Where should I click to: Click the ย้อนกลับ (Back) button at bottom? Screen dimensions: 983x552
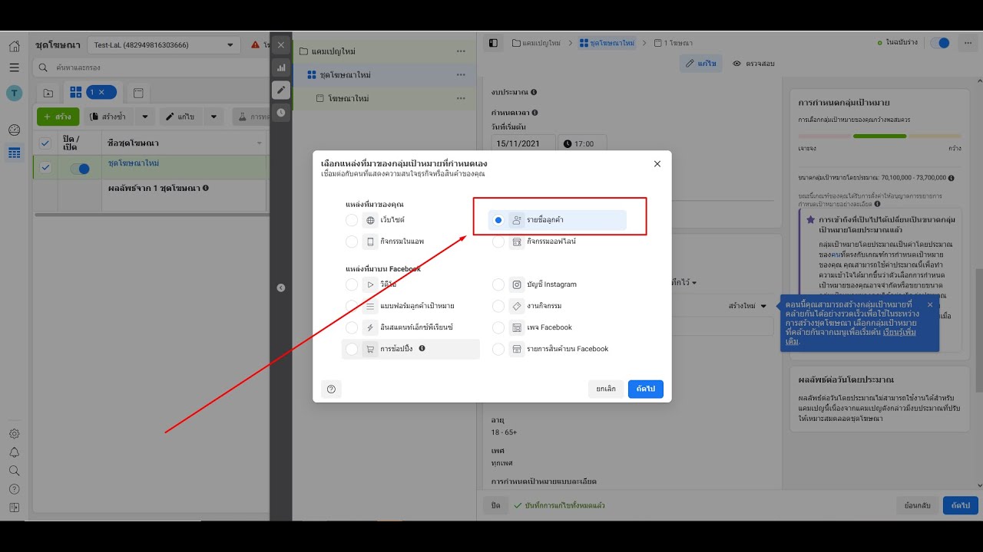918,505
